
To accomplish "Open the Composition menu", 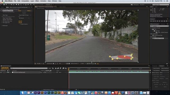I will [25, 1].
